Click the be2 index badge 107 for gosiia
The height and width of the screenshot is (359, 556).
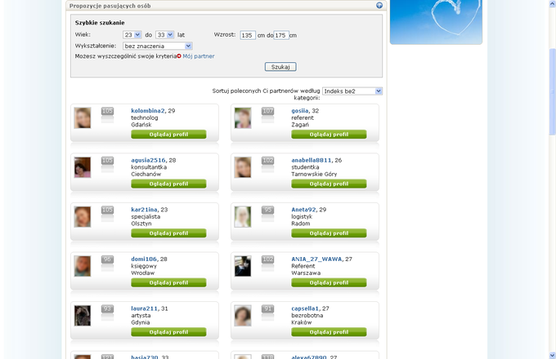[x=267, y=111]
